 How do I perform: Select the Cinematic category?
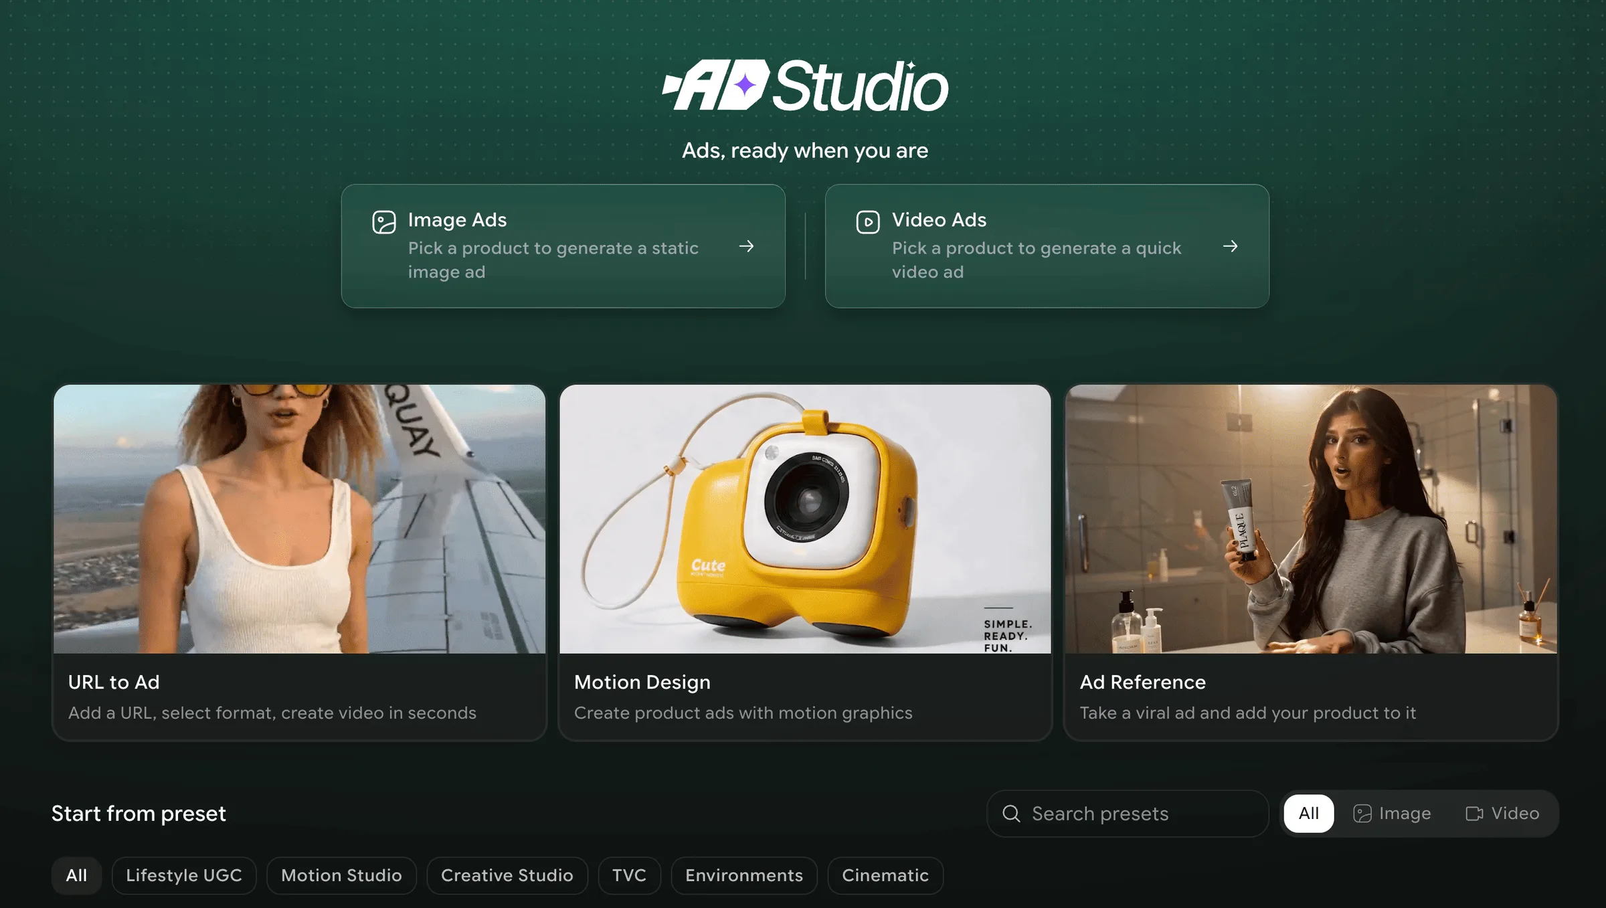click(x=885, y=875)
